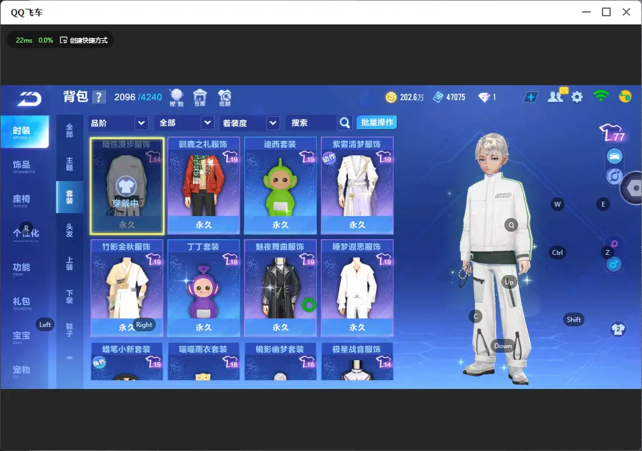Viewport: 642px width, 451px height.
Task: Select the 竹影金秋服饰 outfit card
Action: (x=127, y=288)
